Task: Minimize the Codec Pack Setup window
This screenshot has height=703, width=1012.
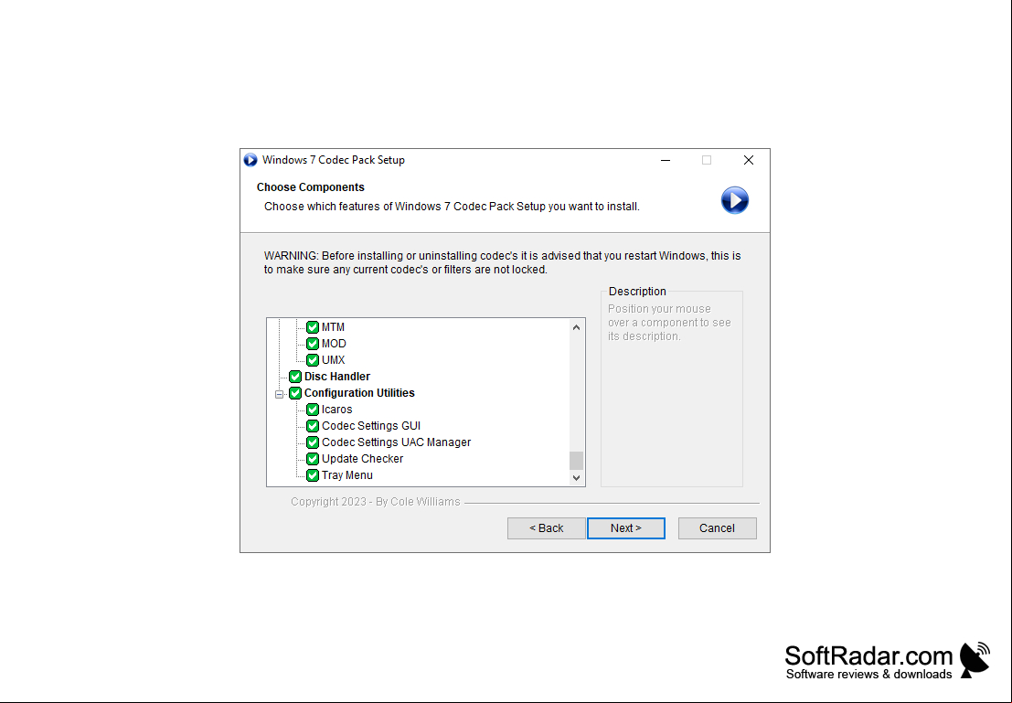Action: coord(666,160)
